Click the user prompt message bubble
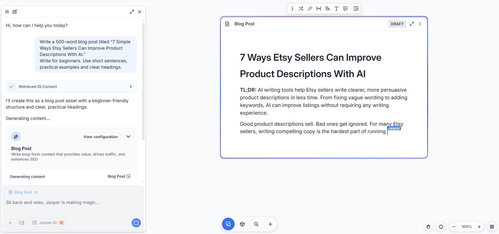This screenshot has width=499, height=234. tap(85, 54)
